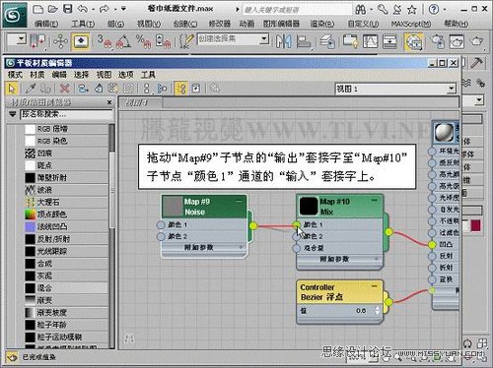Open the 材质 menu in material editor

[37, 75]
